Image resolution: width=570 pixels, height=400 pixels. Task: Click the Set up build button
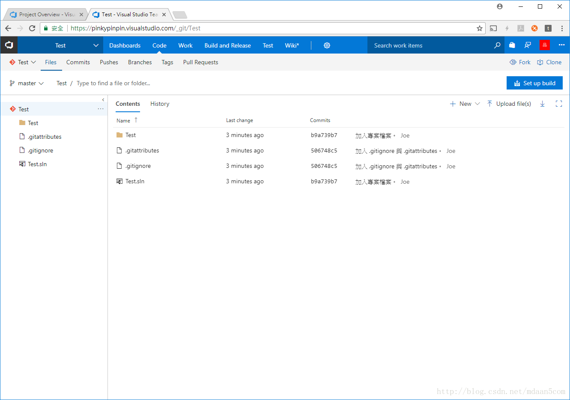(534, 83)
